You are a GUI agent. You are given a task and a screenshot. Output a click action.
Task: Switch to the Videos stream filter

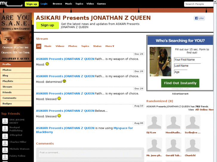(x=60, y=46)
